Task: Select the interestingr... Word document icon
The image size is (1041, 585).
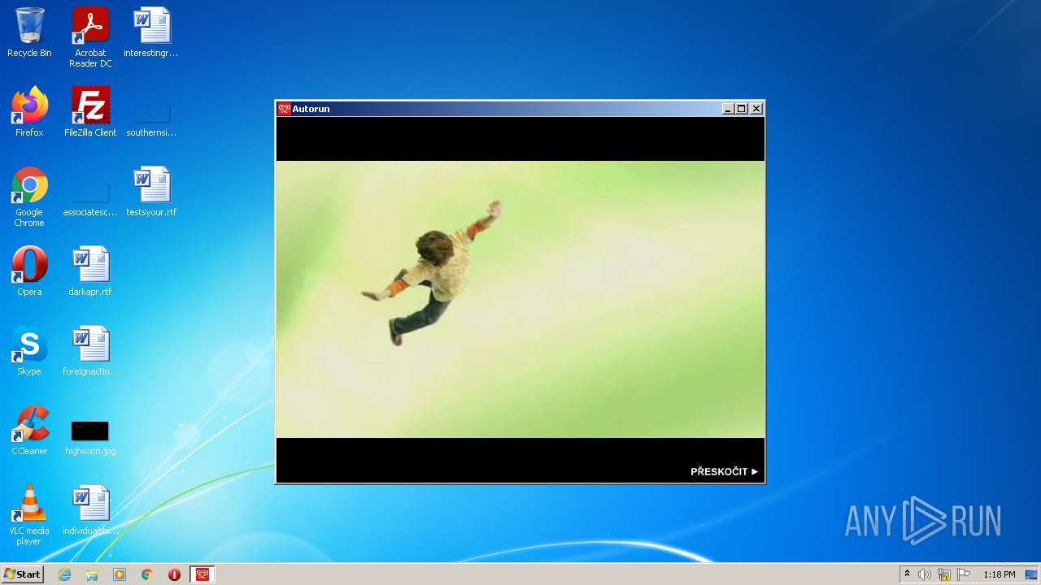Action: pos(151,32)
